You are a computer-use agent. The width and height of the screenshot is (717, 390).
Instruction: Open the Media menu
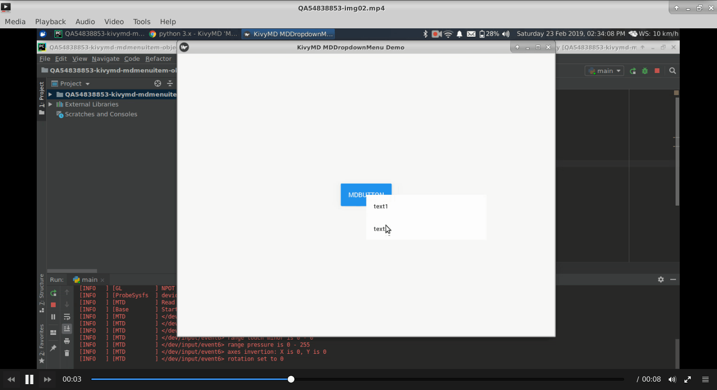[x=15, y=22]
